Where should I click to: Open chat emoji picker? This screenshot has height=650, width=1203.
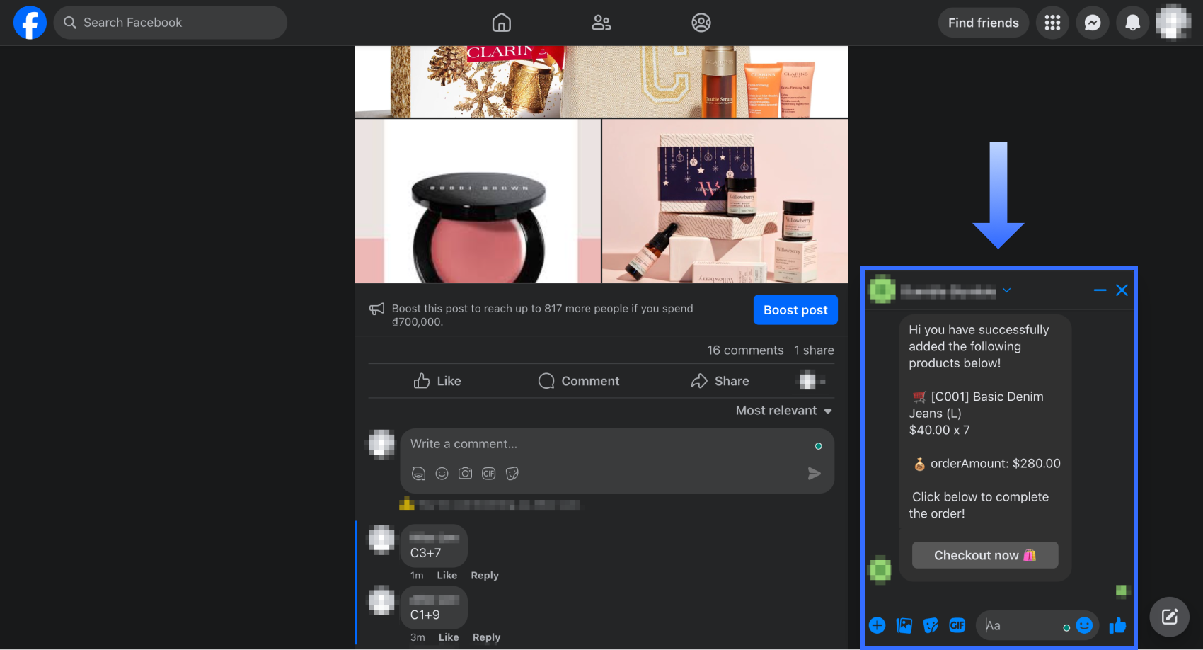tap(1084, 625)
